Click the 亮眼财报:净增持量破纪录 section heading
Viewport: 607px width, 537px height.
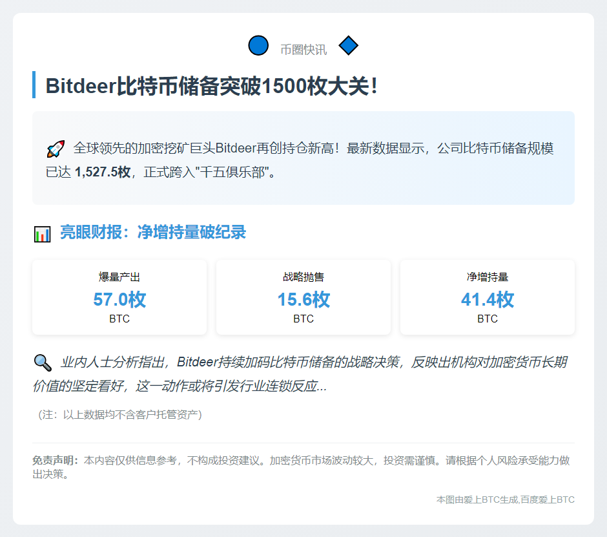click(x=153, y=232)
